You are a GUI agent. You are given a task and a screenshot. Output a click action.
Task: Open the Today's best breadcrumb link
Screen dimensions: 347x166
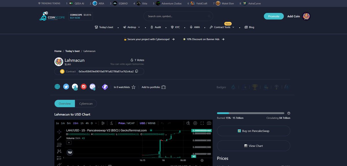[x=72, y=51]
